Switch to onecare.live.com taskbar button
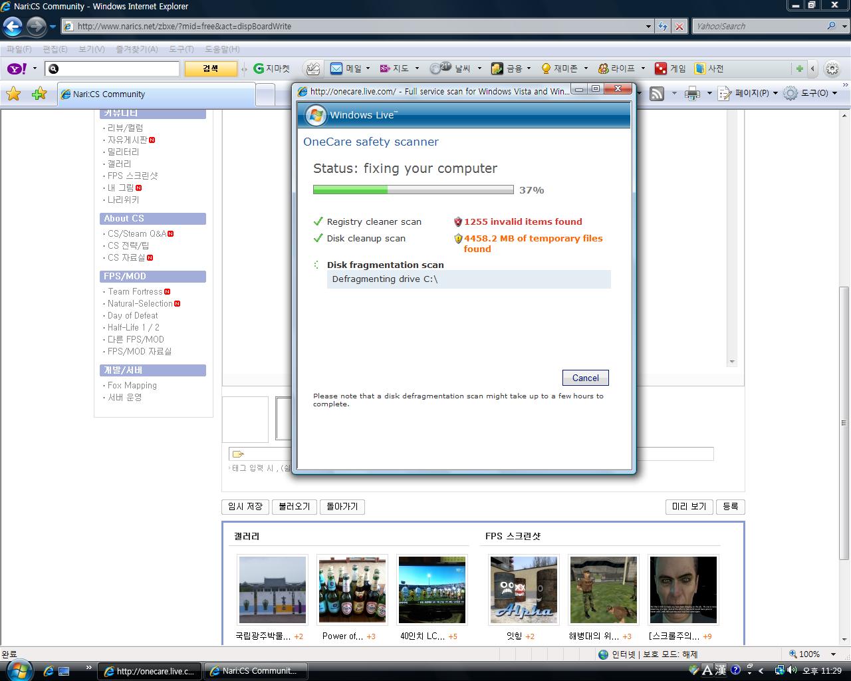The height and width of the screenshot is (681, 851). coord(149,671)
